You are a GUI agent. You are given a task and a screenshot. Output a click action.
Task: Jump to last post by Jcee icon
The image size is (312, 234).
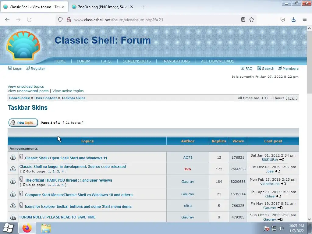[x=278, y=171]
